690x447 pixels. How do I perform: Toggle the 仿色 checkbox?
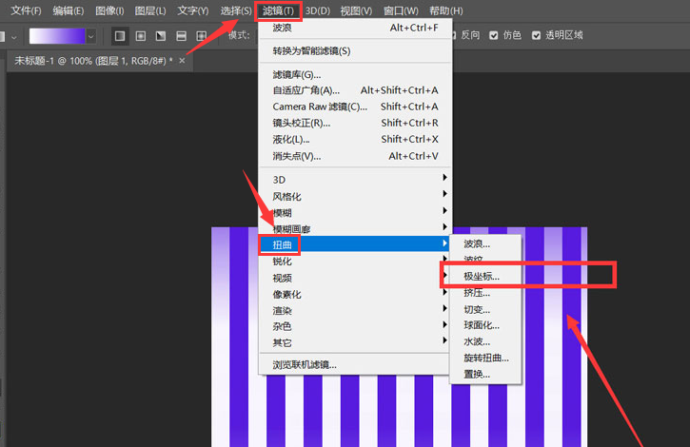click(x=494, y=35)
